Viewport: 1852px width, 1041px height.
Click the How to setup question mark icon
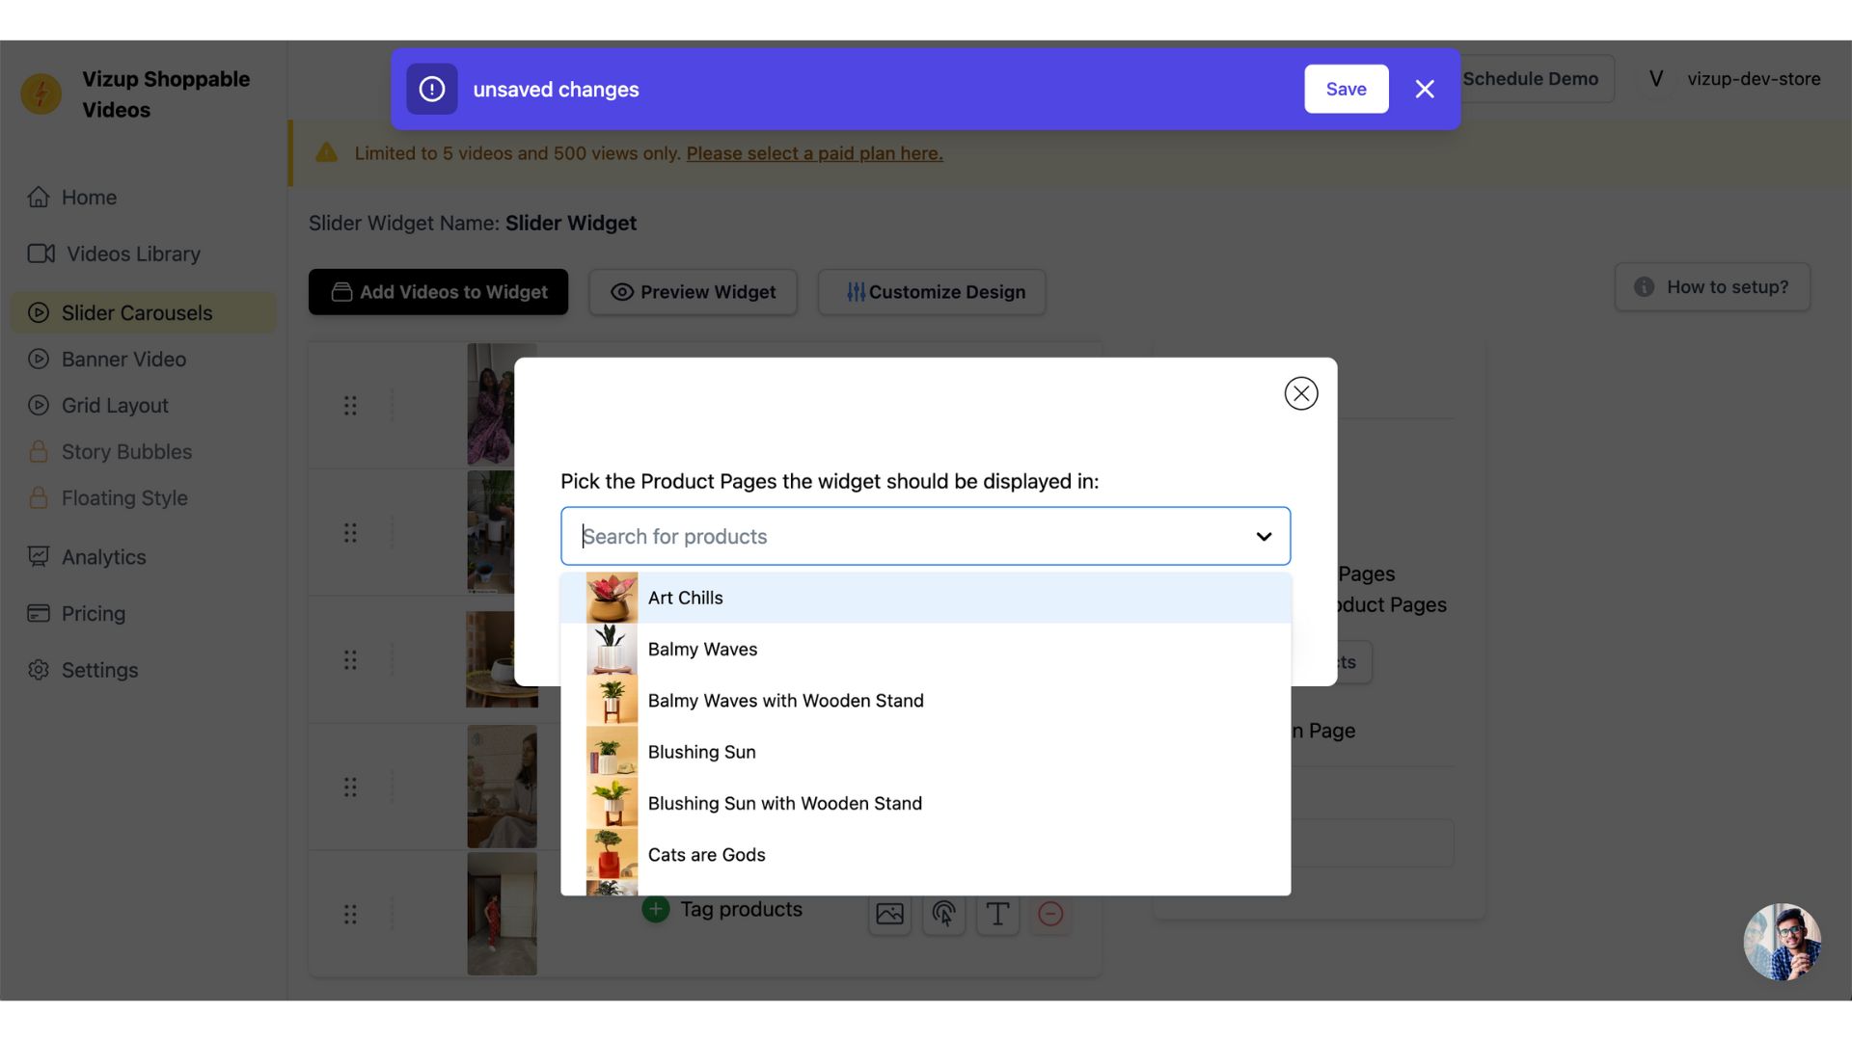coord(1645,286)
